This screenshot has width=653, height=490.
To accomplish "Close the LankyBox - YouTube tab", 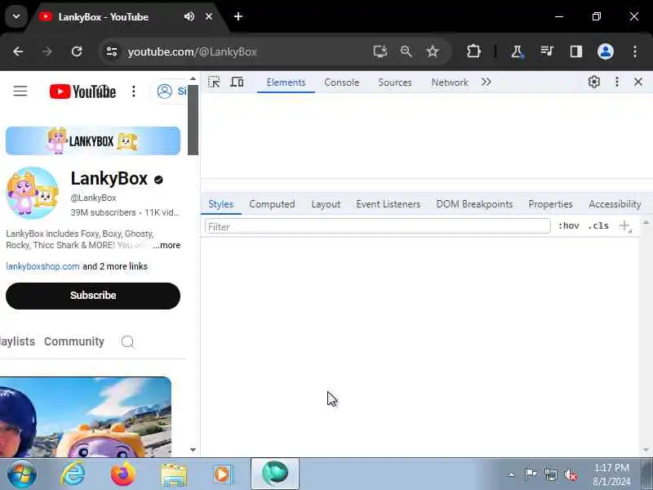I will 209,16.
